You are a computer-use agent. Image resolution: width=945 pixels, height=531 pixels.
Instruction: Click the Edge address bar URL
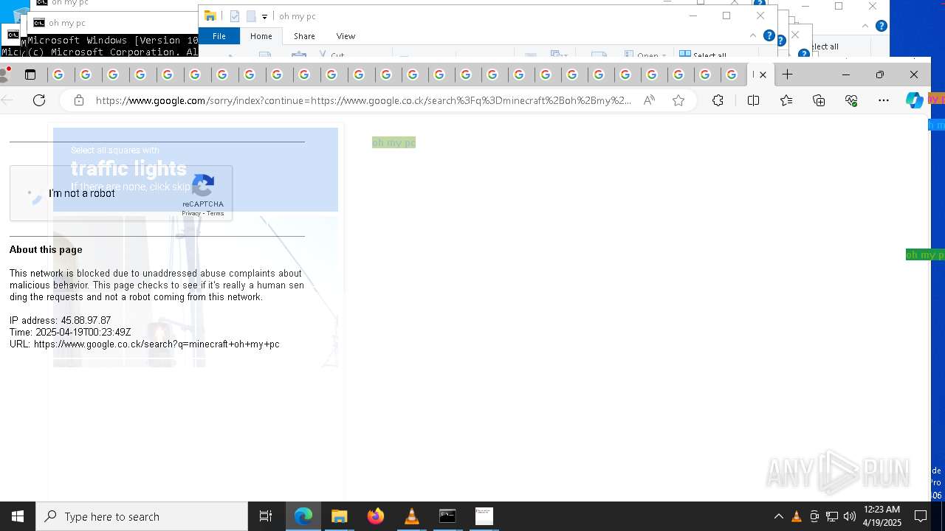363,100
